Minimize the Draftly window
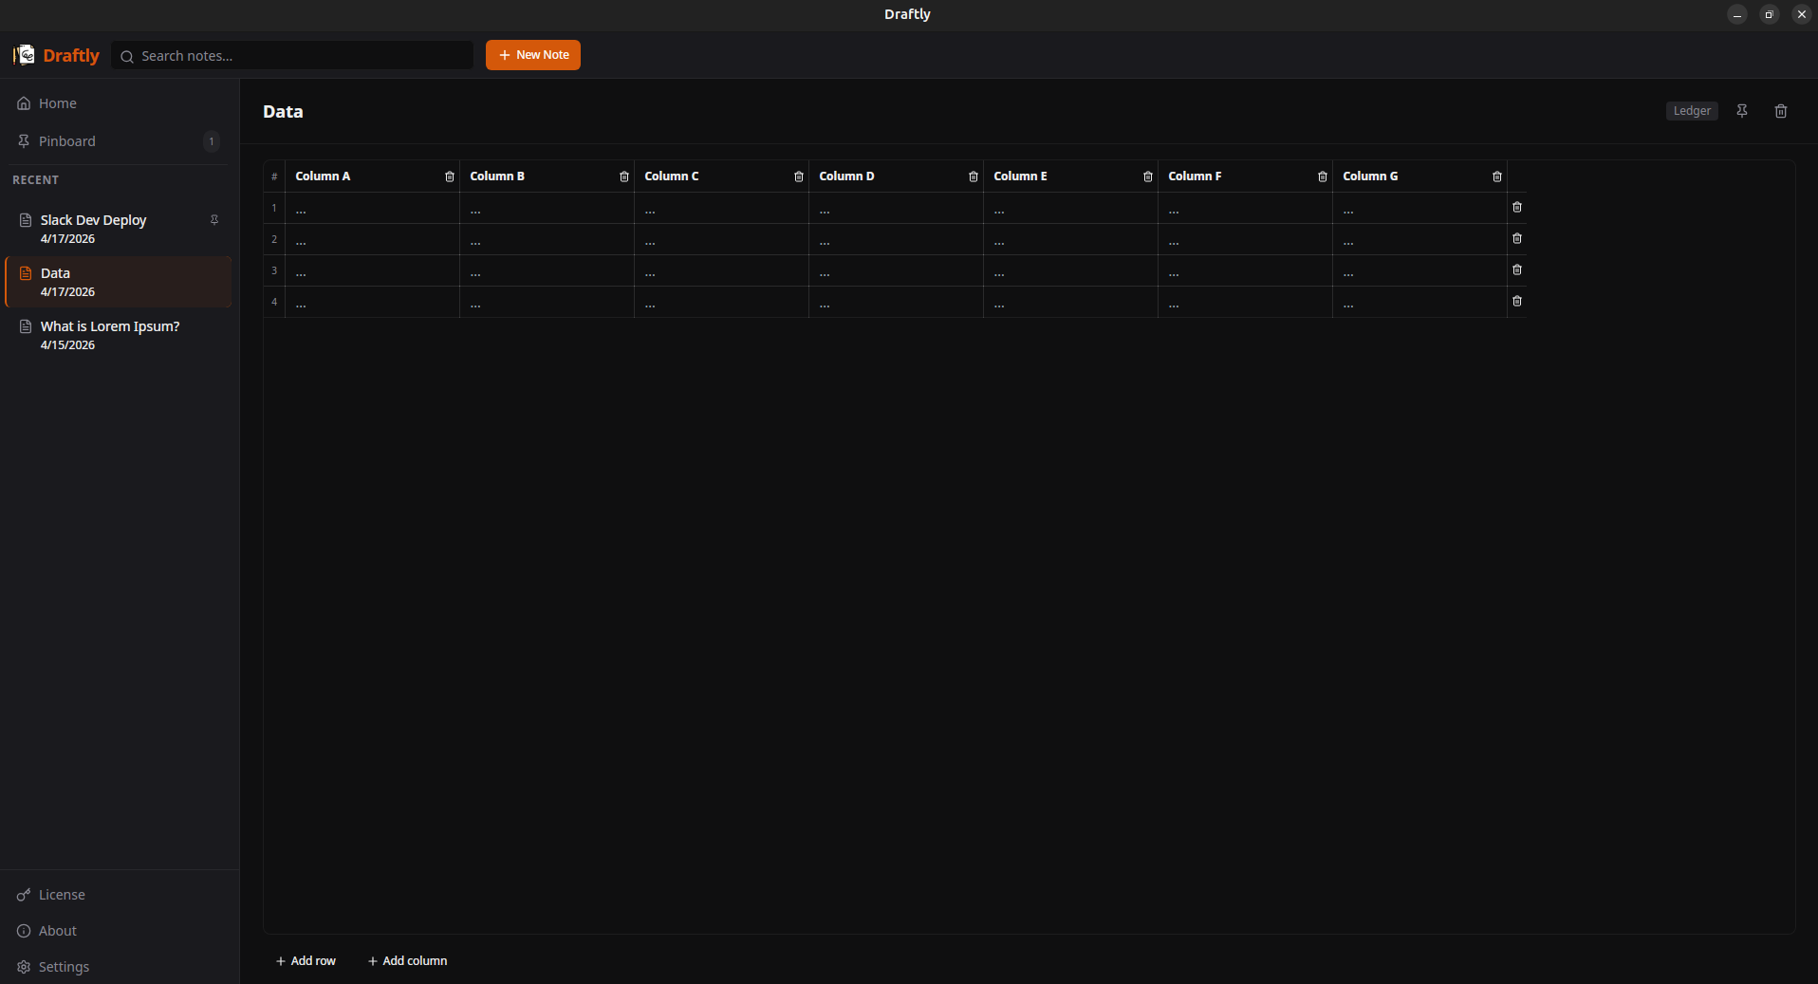Image resolution: width=1818 pixels, height=984 pixels. [x=1737, y=14]
